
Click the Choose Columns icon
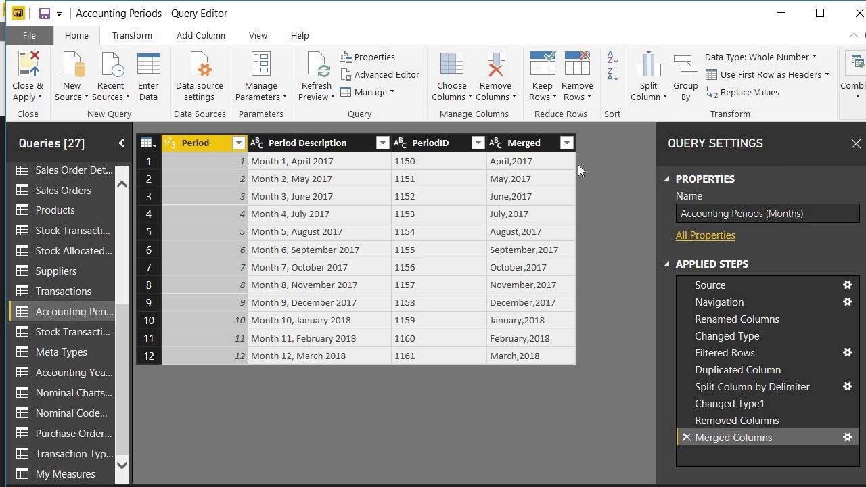click(451, 65)
